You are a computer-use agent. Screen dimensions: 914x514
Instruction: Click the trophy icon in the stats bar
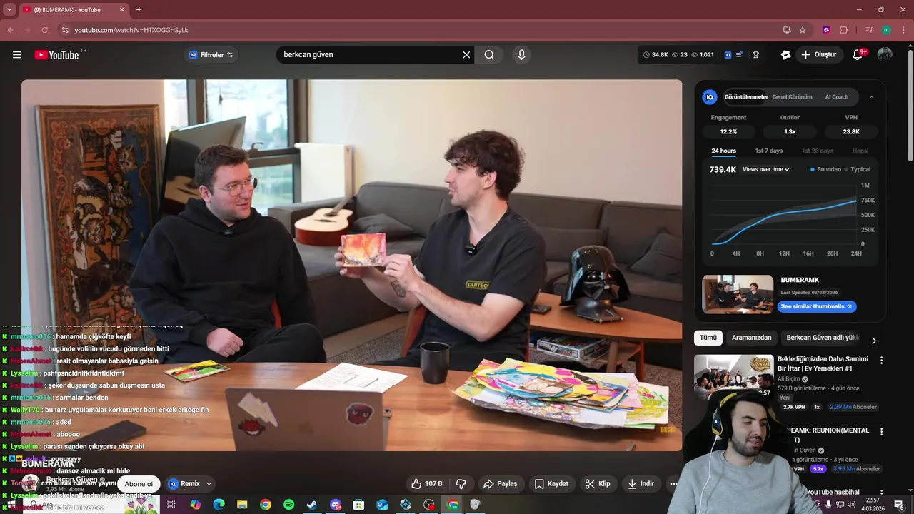[755, 55]
